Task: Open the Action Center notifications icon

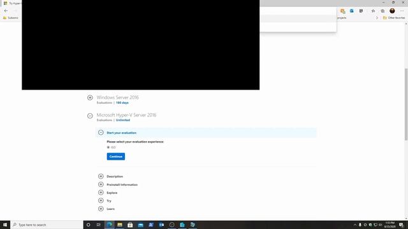Action: coord(401,225)
